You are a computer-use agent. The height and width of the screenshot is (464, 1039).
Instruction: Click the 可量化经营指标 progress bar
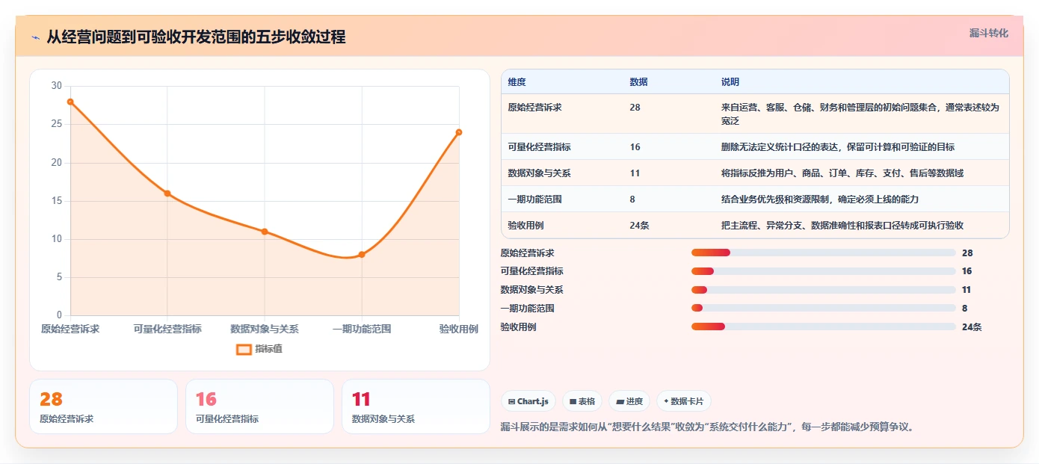point(824,271)
